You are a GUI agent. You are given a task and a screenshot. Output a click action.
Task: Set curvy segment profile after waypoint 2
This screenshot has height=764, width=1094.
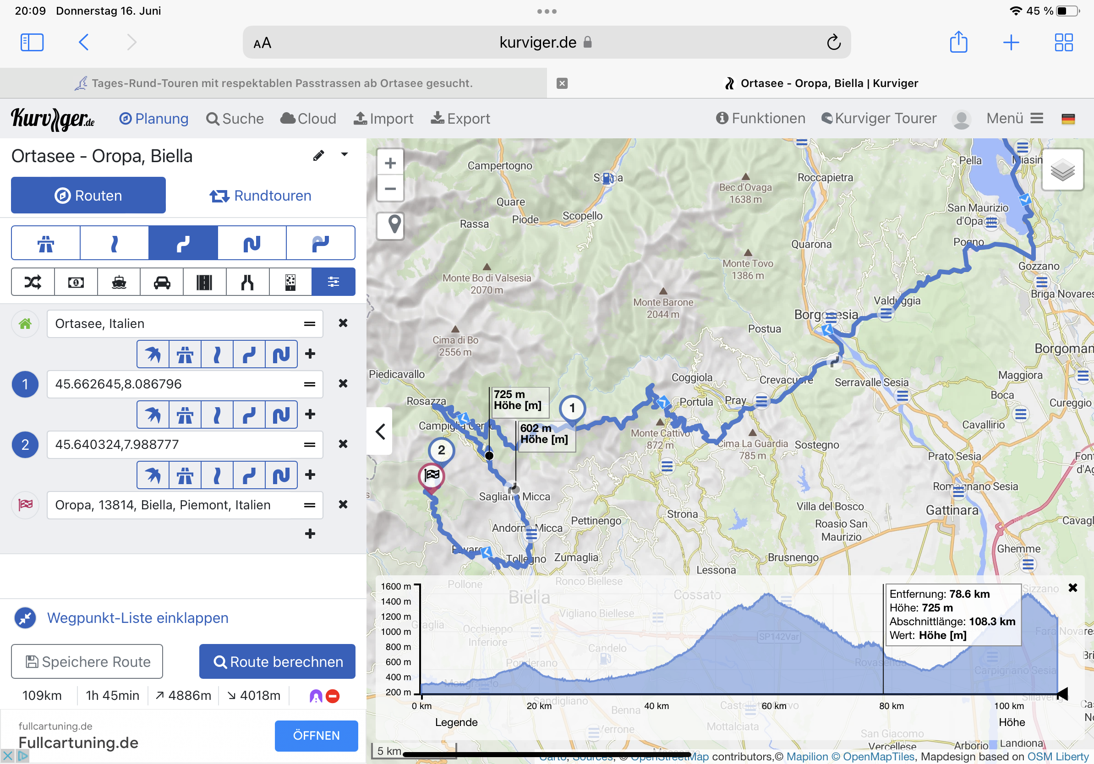pos(249,475)
